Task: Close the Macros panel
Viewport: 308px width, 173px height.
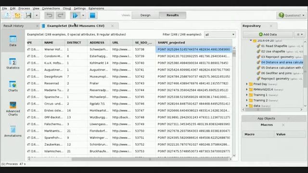Action: point(283,125)
